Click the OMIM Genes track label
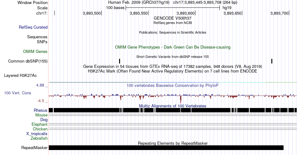The height and width of the screenshot is (155, 297). click(x=35, y=51)
